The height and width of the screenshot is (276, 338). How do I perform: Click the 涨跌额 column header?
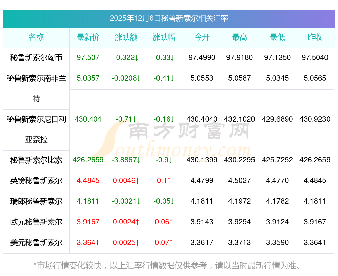pos(126,37)
